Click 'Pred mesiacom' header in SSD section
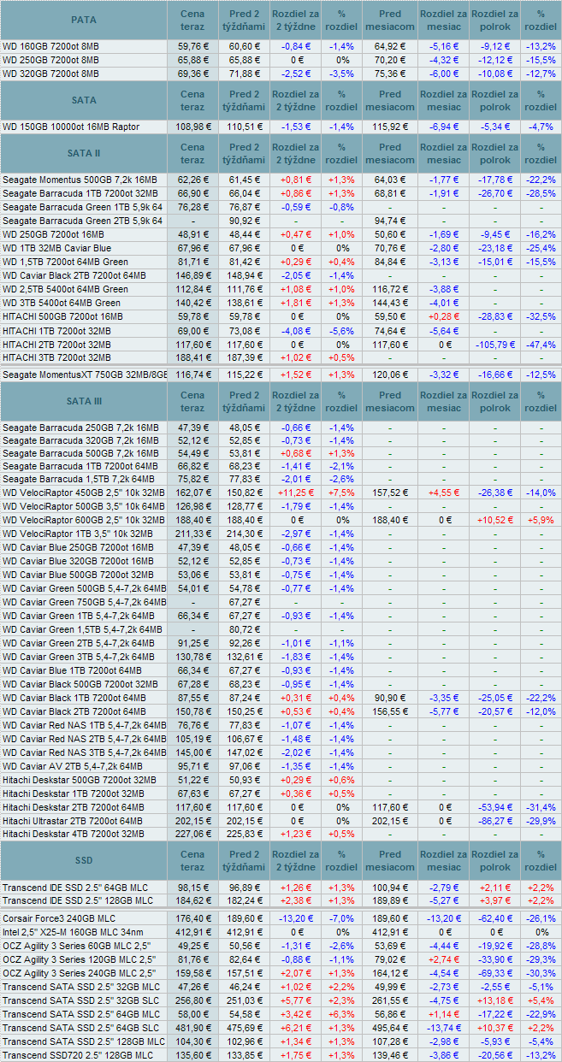The image size is (562, 1062). [x=389, y=860]
